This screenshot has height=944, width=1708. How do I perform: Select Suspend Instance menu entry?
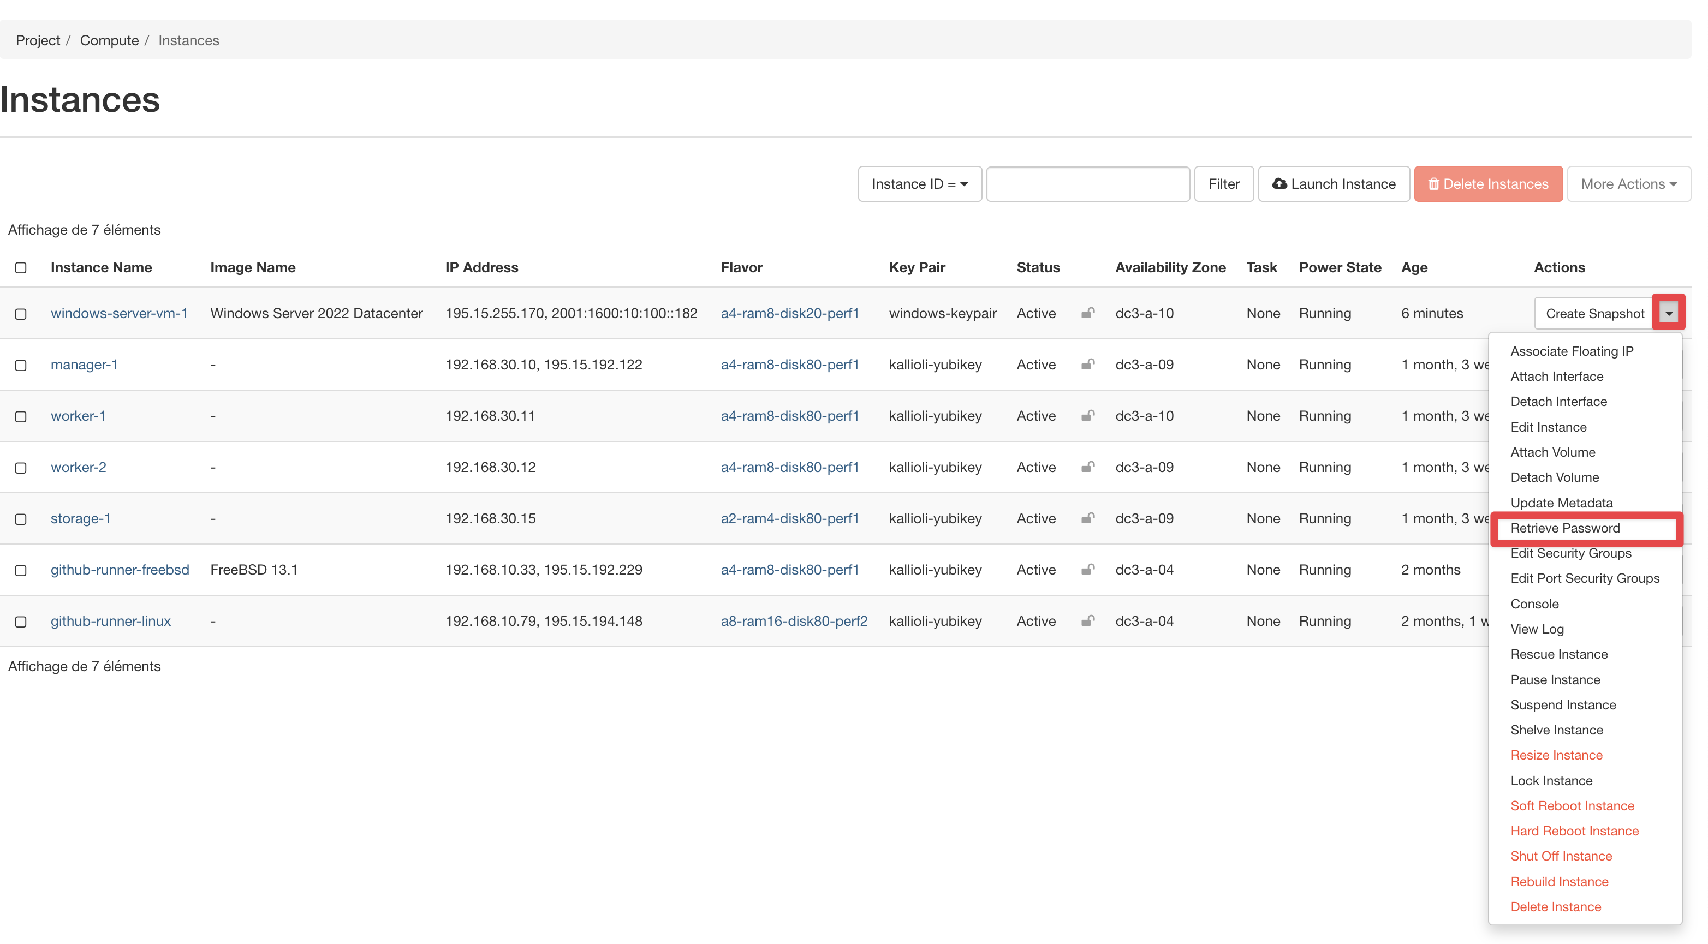pos(1563,704)
